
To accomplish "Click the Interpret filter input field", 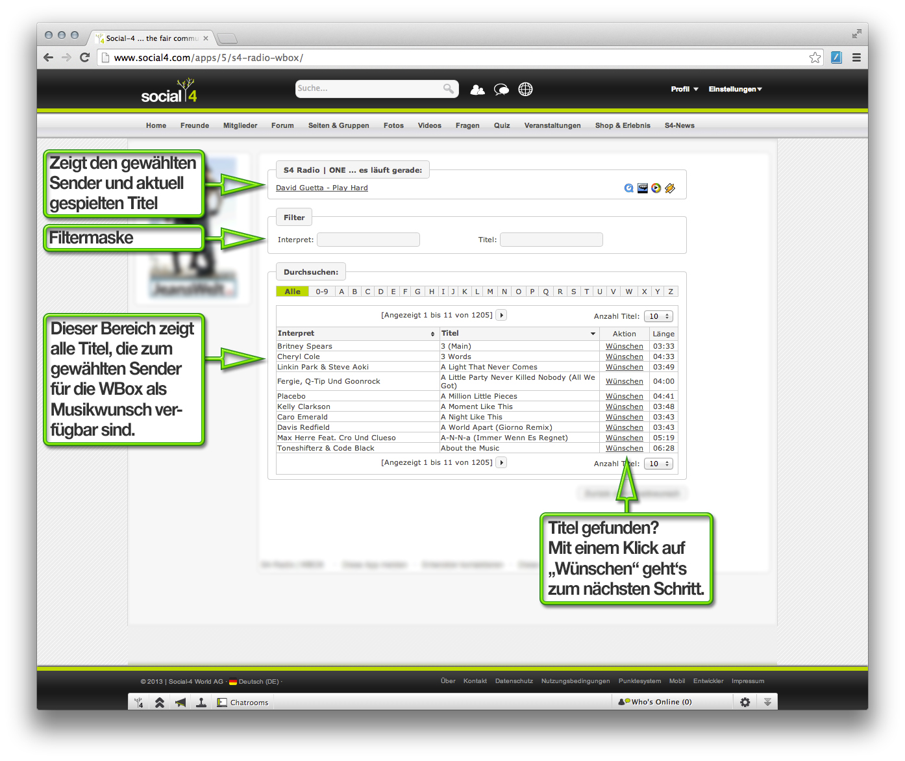I will (x=368, y=240).
